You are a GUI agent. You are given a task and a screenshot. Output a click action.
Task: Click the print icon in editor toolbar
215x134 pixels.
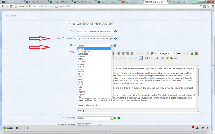tap(157, 58)
